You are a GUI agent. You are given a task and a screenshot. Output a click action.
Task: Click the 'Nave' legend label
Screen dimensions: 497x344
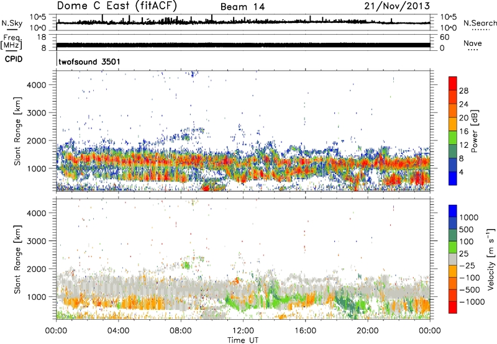(473, 43)
